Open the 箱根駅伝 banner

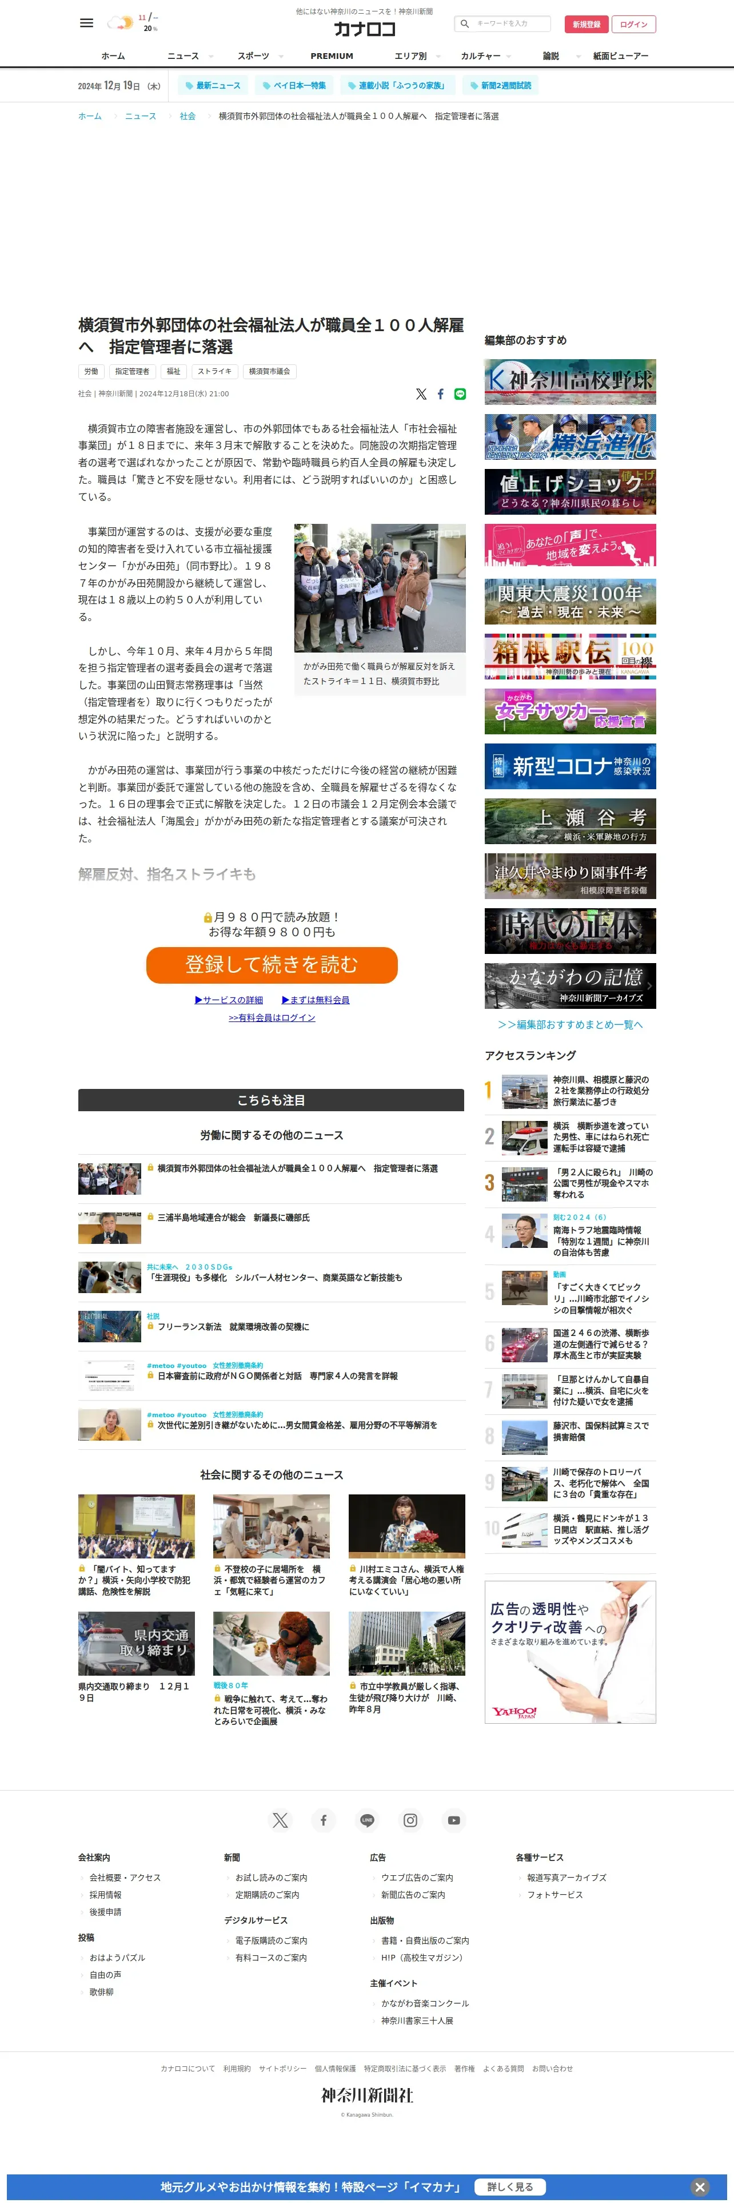click(x=570, y=656)
